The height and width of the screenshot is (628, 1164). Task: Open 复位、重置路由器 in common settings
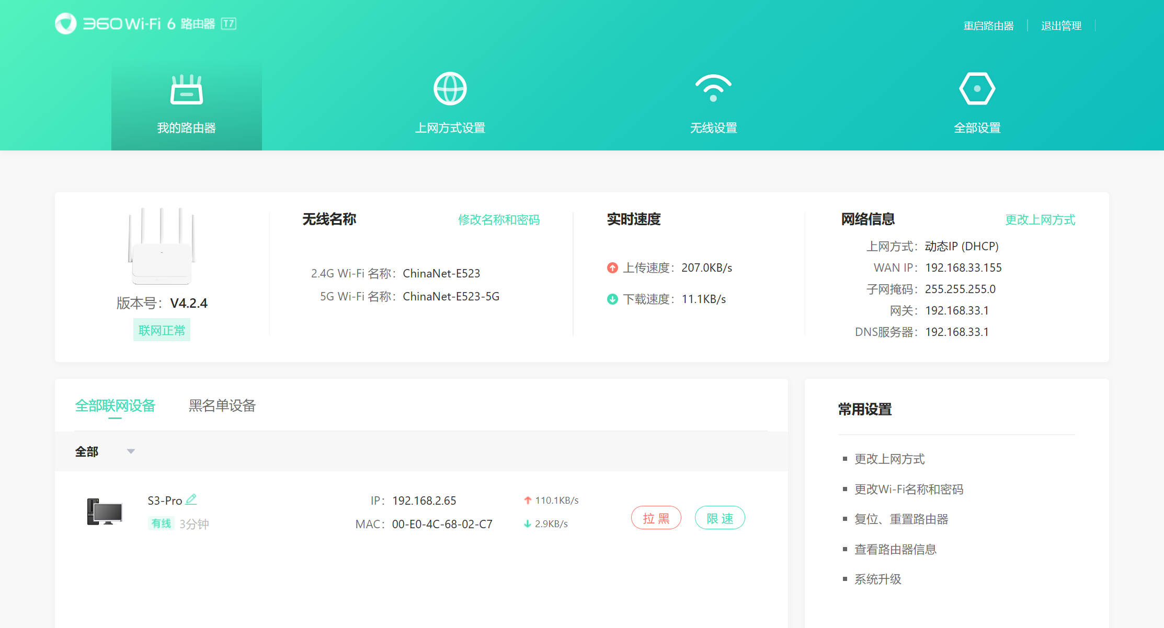[901, 519]
